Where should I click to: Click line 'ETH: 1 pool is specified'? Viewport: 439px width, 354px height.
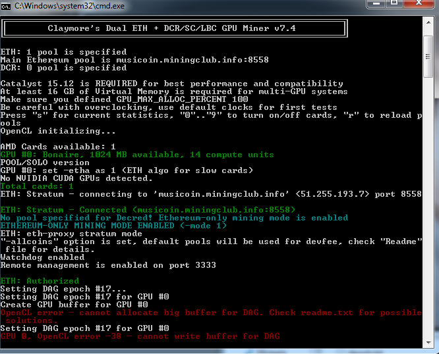(x=63, y=52)
